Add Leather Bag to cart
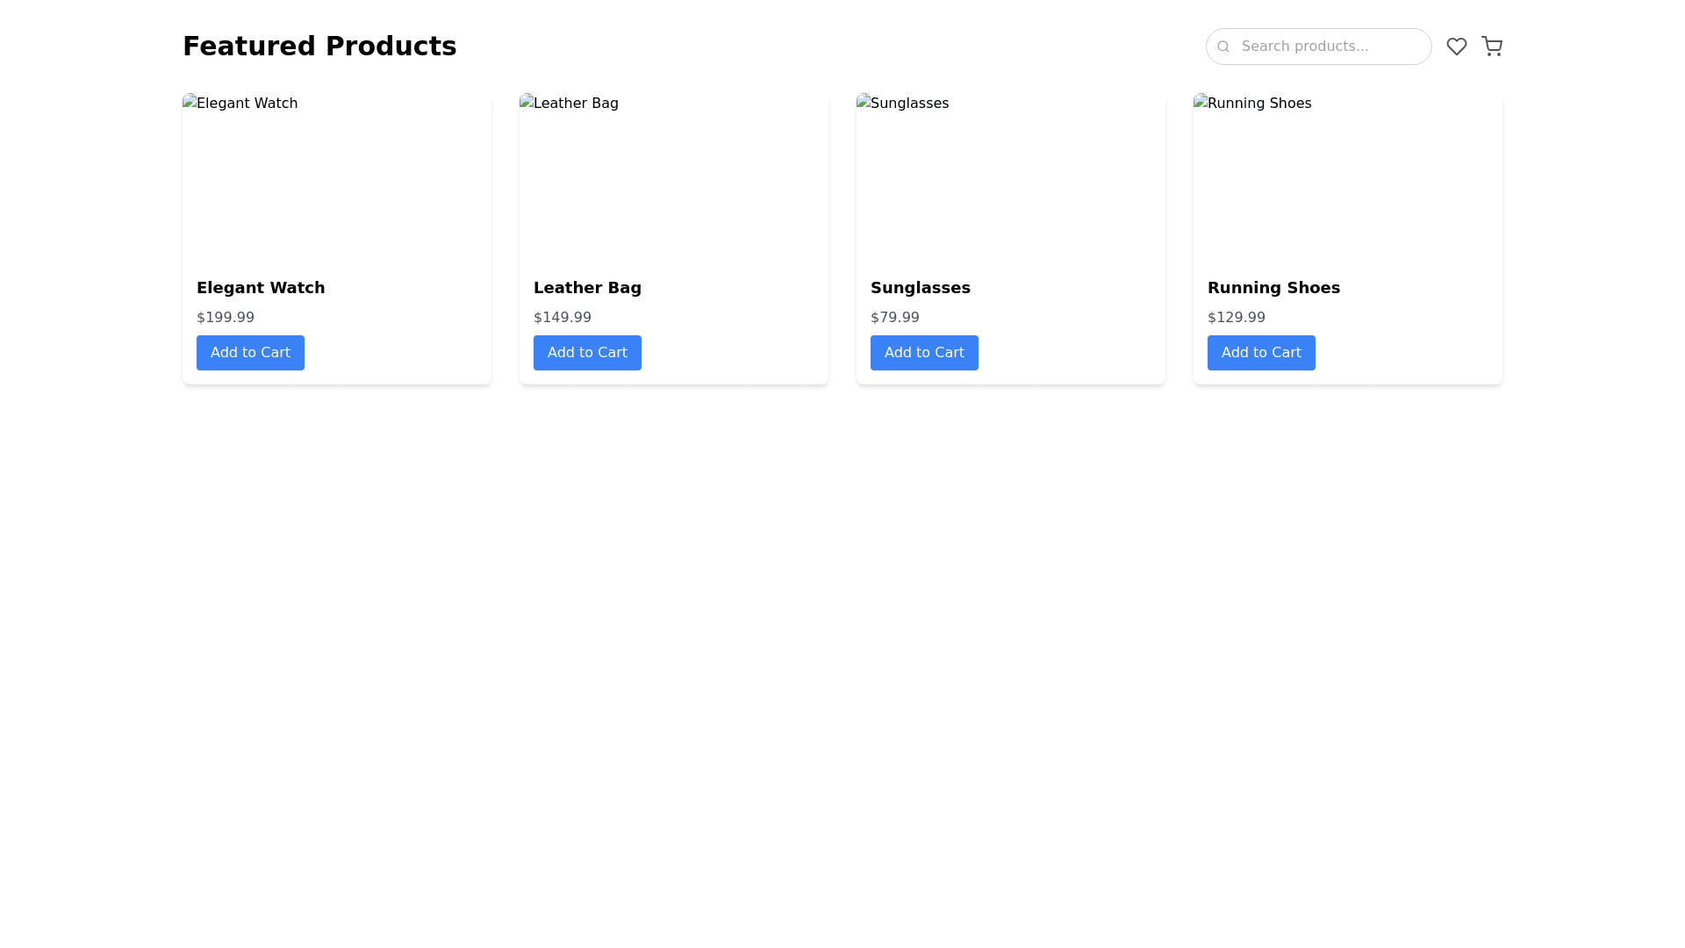This screenshot has width=1685, height=948. click(x=587, y=353)
